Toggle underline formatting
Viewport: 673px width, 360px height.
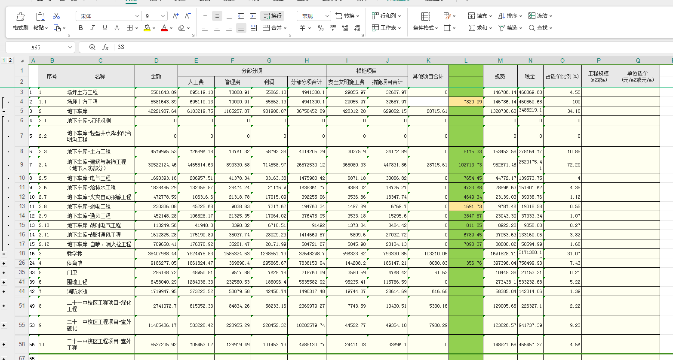point(104,28)
